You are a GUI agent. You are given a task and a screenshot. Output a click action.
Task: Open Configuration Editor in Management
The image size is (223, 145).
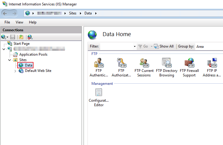point(99,97)
